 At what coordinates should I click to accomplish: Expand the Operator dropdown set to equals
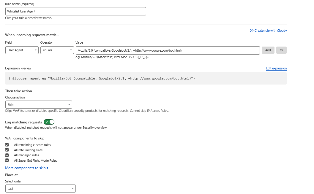pyautogui.click(x=57, y=50)
